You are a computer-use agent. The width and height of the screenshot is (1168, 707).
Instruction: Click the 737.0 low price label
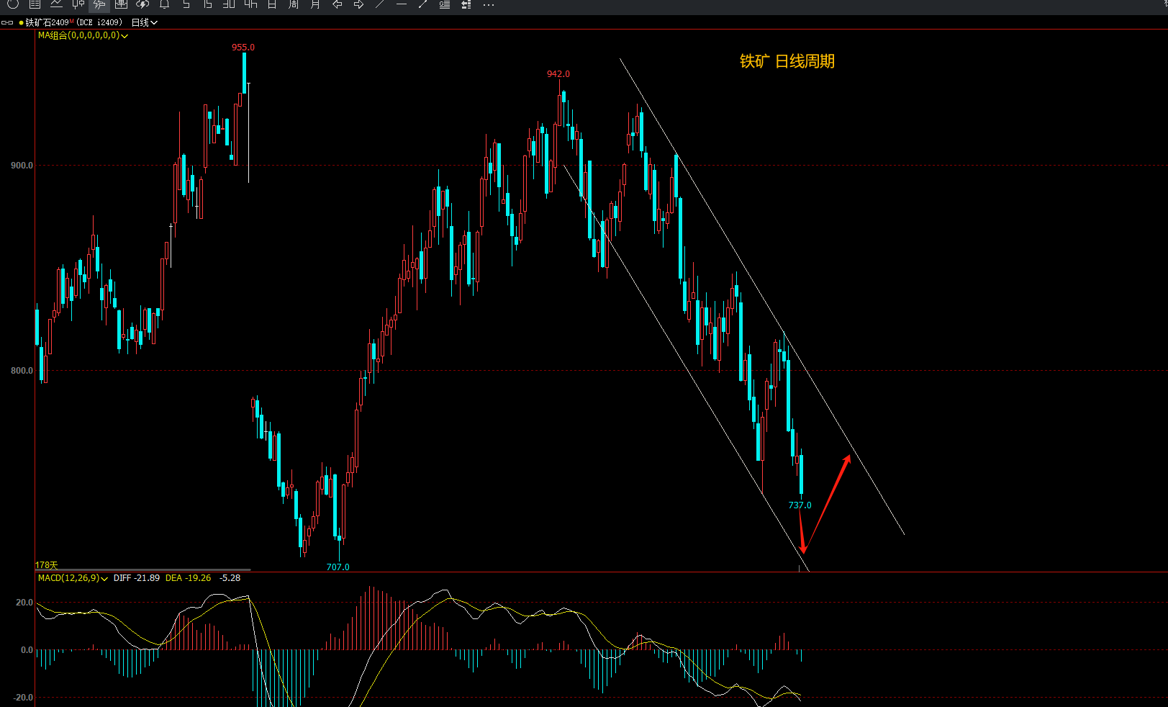800,505
